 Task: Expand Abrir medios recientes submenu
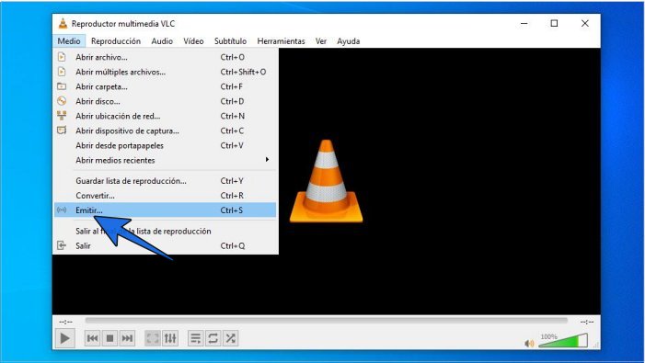click(x=165, y=160)
